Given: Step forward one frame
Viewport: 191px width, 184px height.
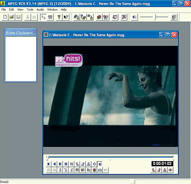Looking at the screenshot, I should (x=60, y=164).
